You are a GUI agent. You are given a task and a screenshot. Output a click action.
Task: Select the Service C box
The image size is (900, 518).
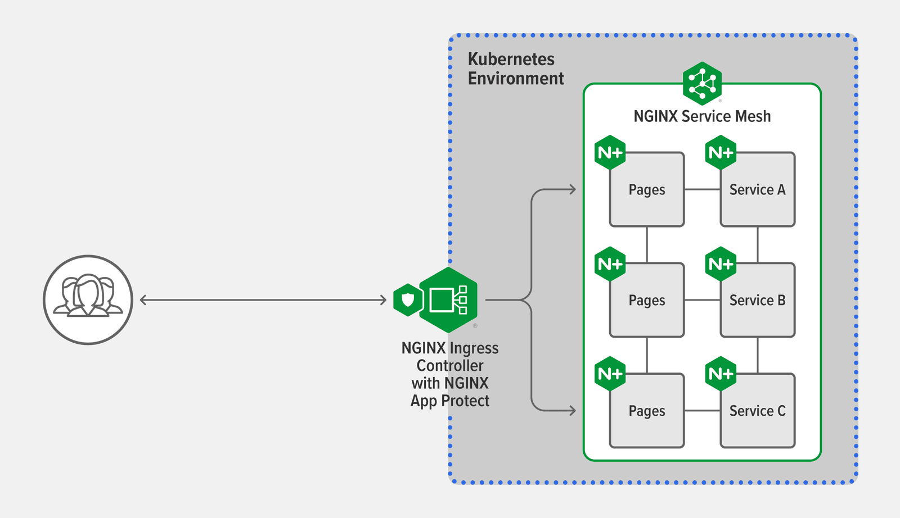(757, 411)
